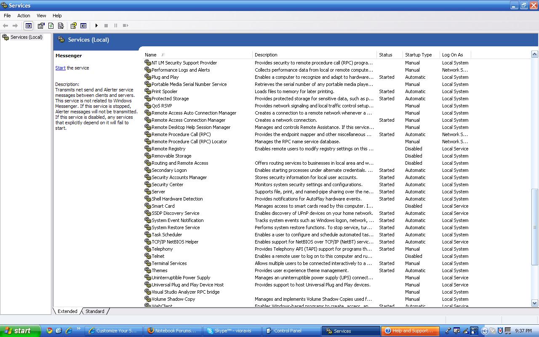
Task: Select Visual Studio Analyzer RPC bridge
Action: pos(185,292)
